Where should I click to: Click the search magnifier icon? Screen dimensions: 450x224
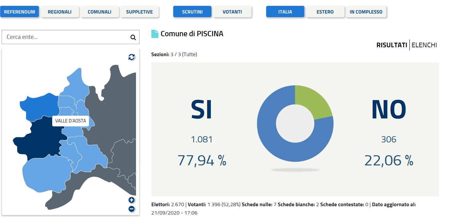point(133,37)
